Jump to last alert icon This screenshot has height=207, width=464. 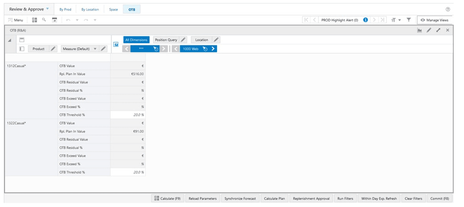pyautogui.click(x=382, y=20)
